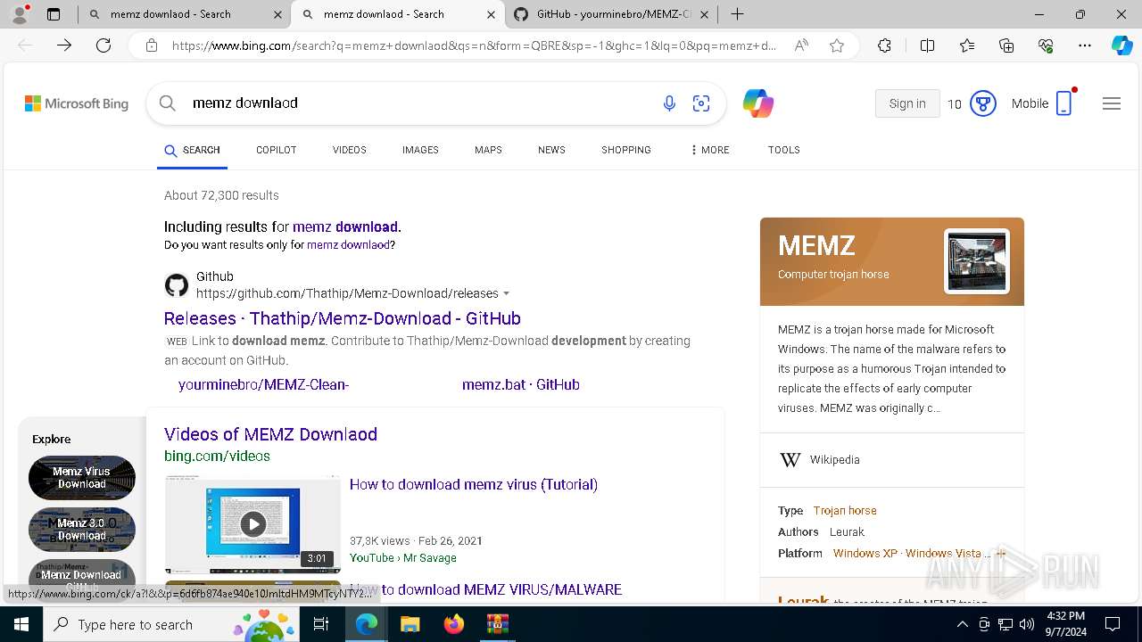Image resolution: width=1142 pixels, height=642 pixels.
Task: Click the Bing search magnifier icon
Action: (168, 103)
